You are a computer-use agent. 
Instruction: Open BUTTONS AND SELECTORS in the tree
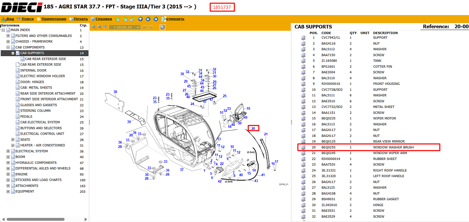coord(41,128)
